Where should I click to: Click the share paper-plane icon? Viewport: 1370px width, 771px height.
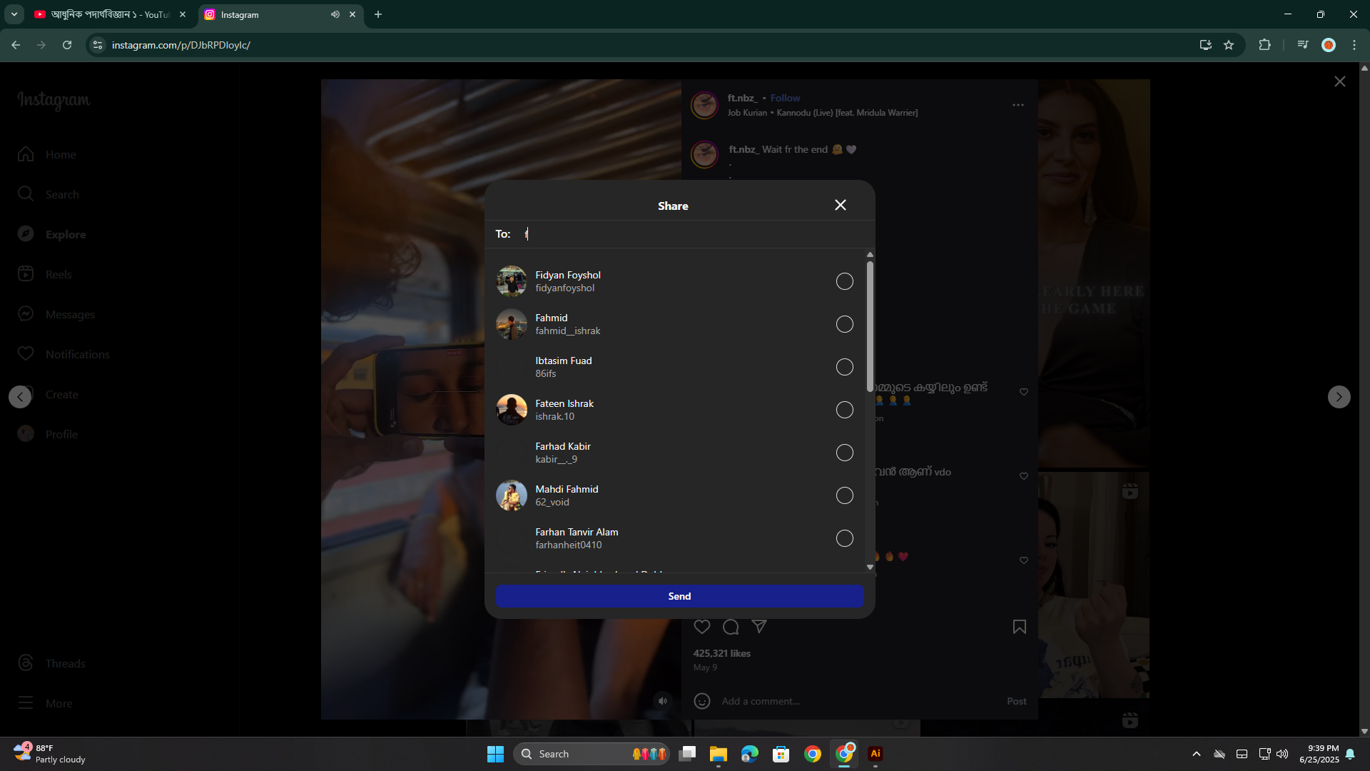click(759, 627)
